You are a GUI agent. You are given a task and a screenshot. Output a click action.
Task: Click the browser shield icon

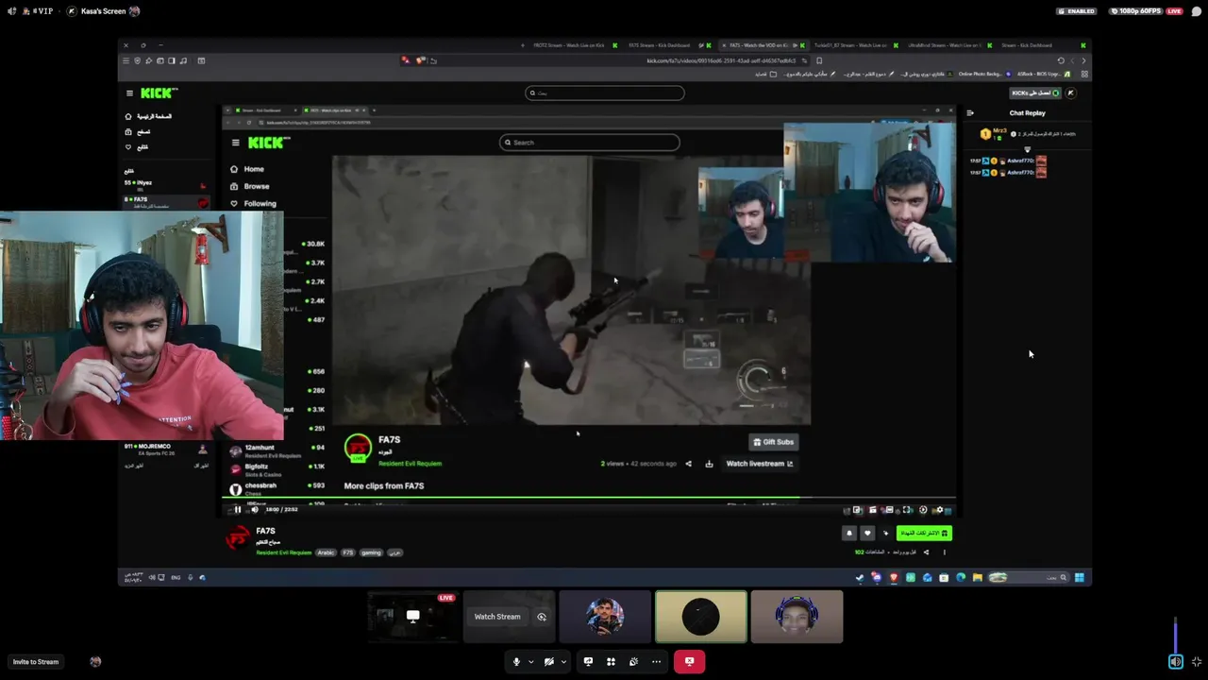coord(137,60)
